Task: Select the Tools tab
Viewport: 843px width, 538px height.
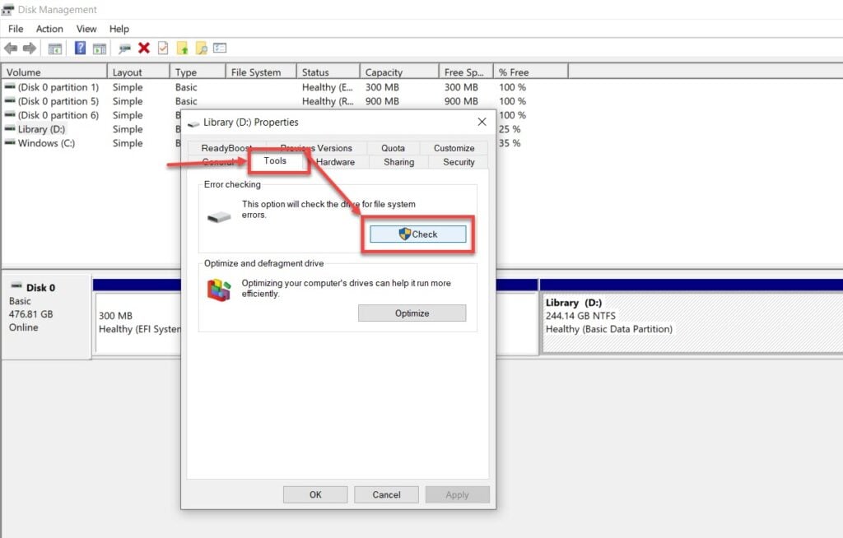Action: 275,160
